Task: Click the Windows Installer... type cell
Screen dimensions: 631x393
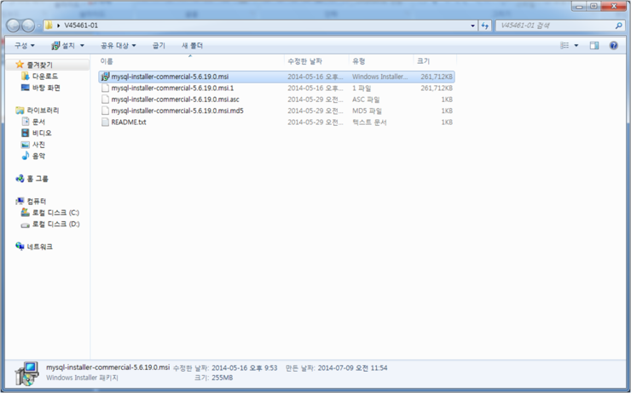Action: coord(380,77)
